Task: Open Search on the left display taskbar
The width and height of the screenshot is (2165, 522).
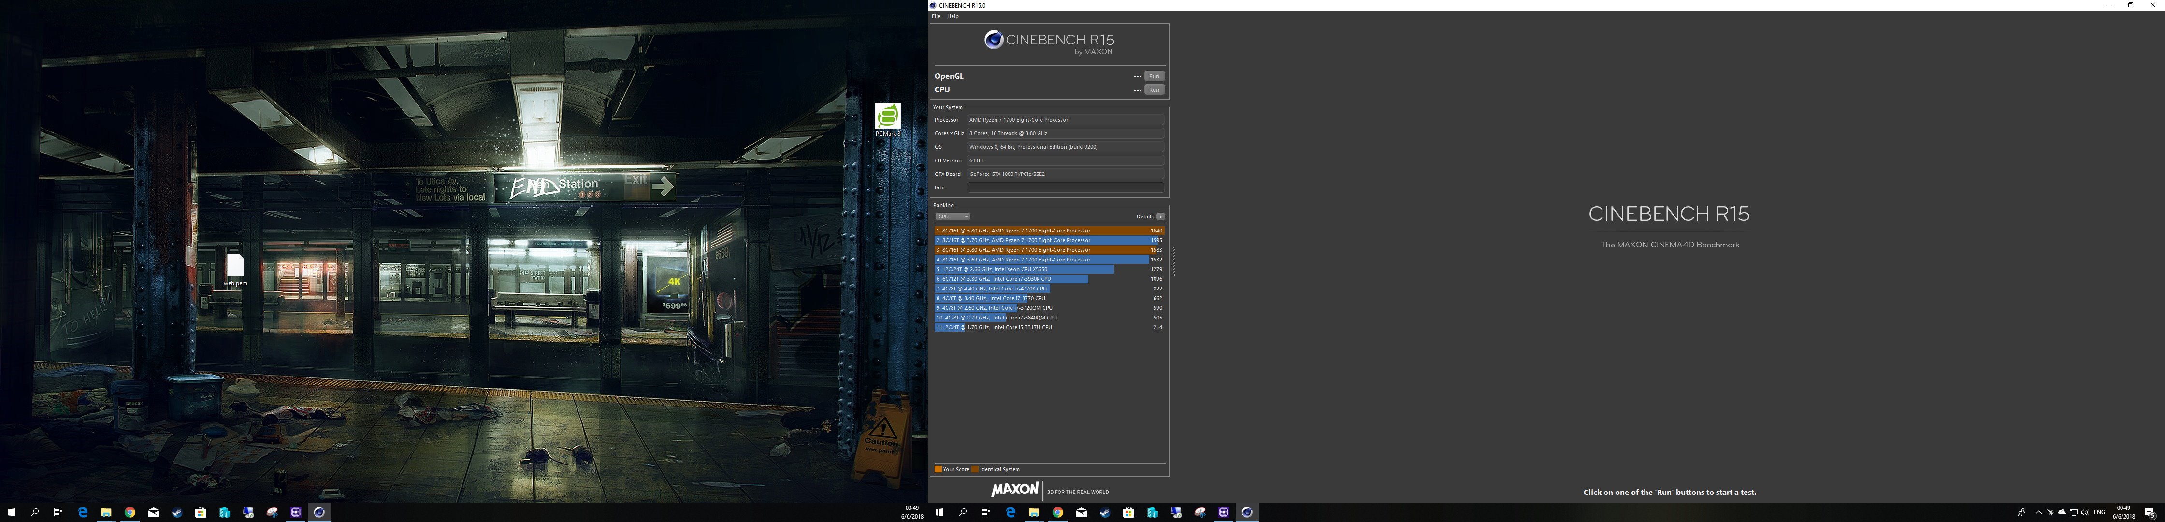Action: click(35, 513)
